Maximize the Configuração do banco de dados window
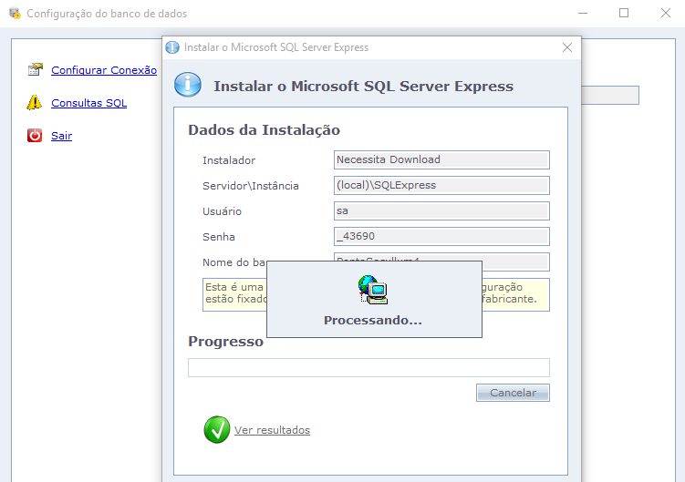This screenshot has width=685, height=482. (x=624, y=14)
